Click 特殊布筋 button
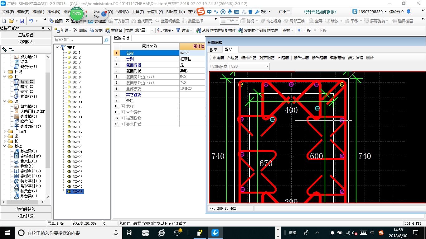Viewport: 426px width, 239px height. point(249,58)
